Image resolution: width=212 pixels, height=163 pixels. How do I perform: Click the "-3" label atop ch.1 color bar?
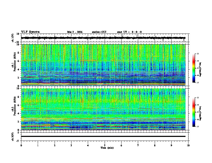pyautogui.click(x=198, y=54)
